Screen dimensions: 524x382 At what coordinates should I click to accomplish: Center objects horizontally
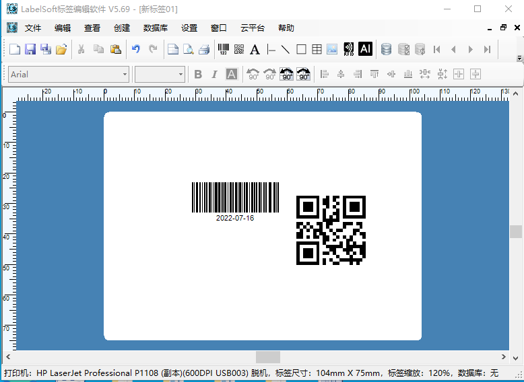pyautogui.click(x=341, y=74)
